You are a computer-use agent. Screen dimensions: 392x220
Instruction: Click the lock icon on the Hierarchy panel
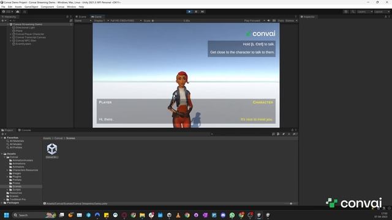(x=67, y=16)
